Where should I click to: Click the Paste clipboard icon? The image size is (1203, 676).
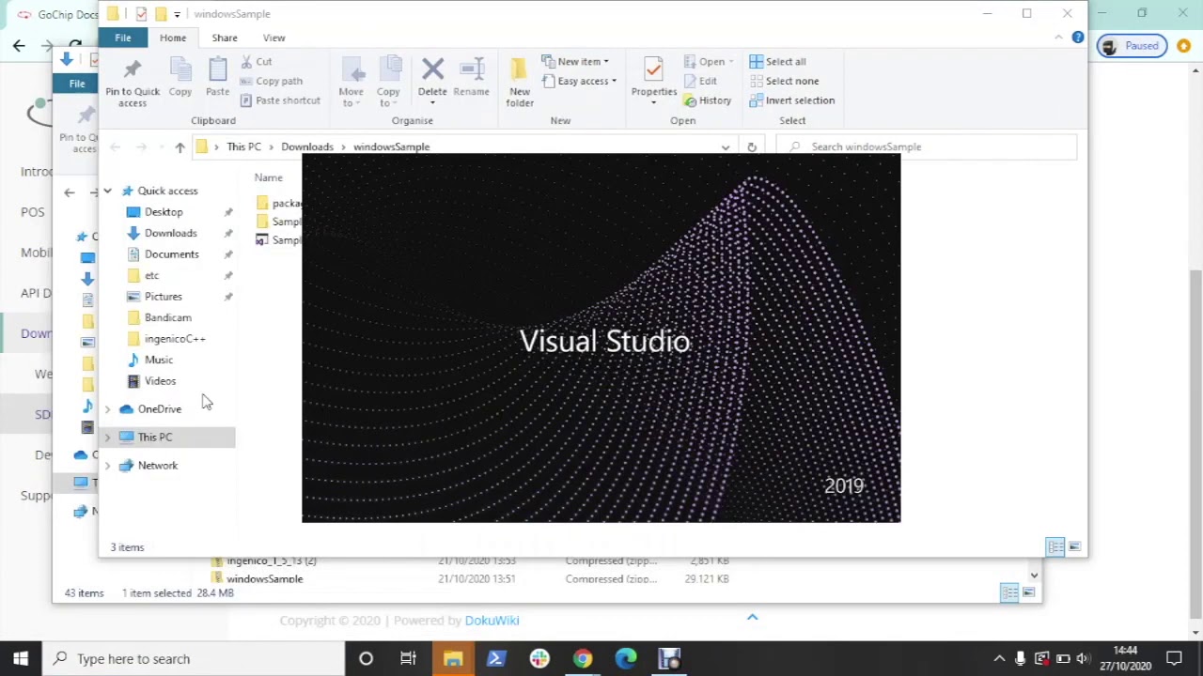click(x=217, y=71)
